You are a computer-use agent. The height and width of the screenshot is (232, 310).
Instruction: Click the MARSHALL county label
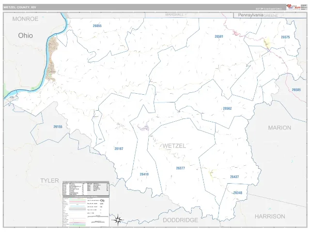[x=174, y=15]
